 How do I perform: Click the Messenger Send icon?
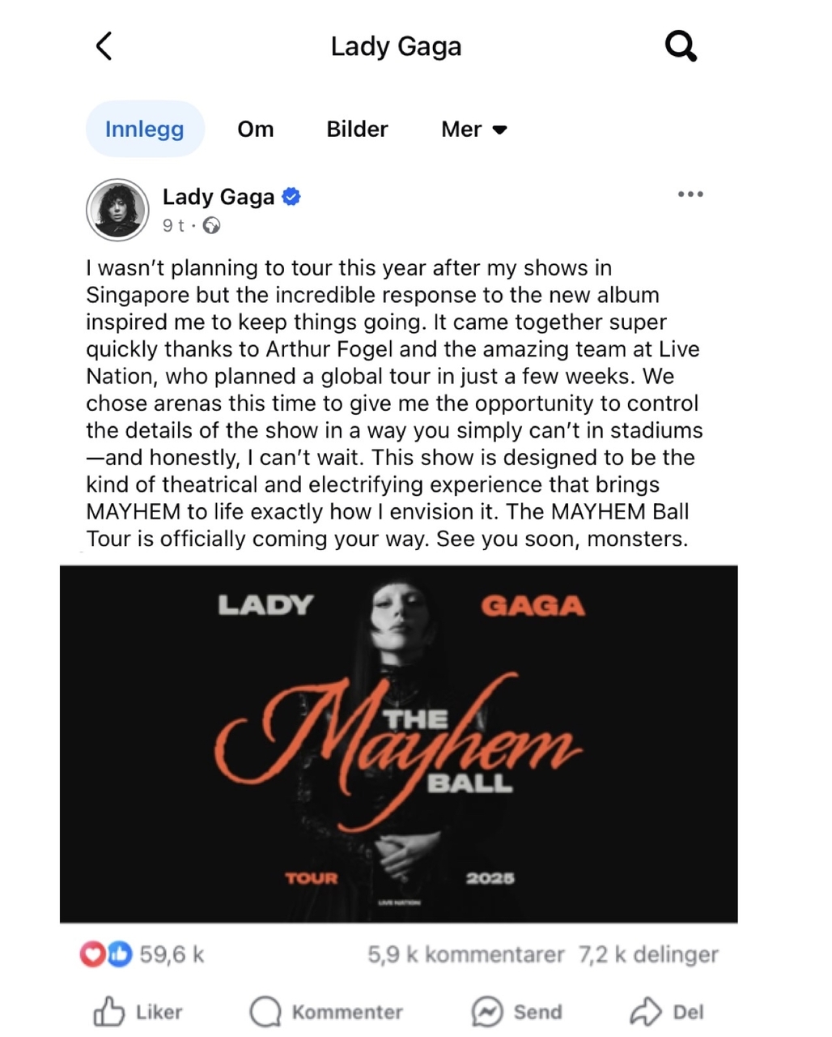(x=487, y=1011)
